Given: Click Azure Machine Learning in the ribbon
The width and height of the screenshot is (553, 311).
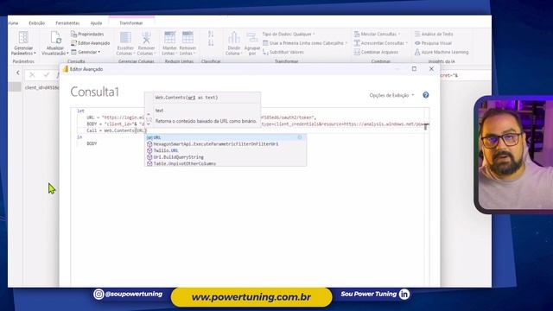Looking at the screenshot, I should tap(442, 52).
